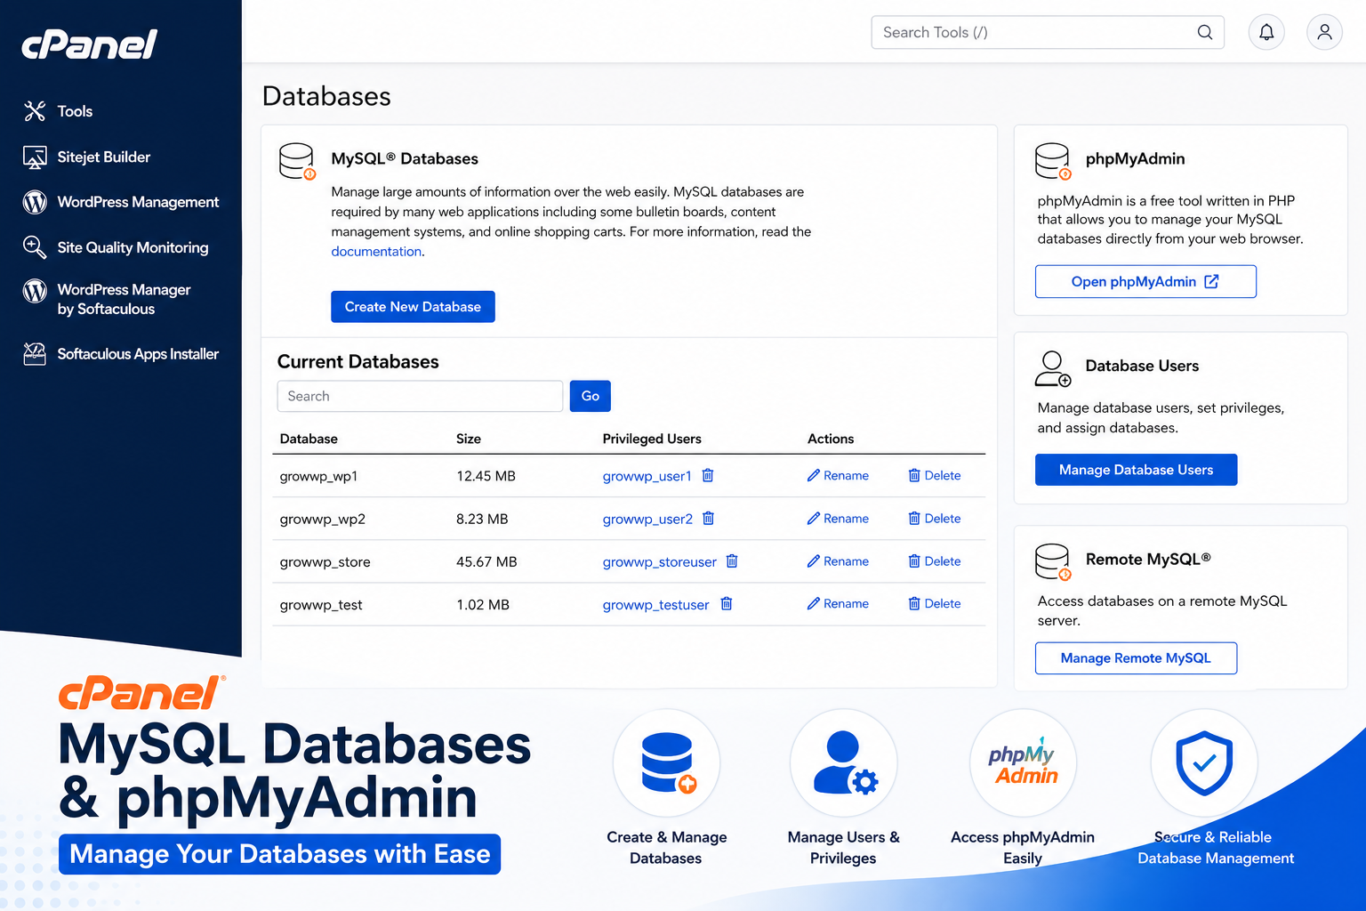Click the phpMyAdmin card database icon
Viewport: 1366px width, 911px height.
pyautogui.click(x=1053, y=162)
